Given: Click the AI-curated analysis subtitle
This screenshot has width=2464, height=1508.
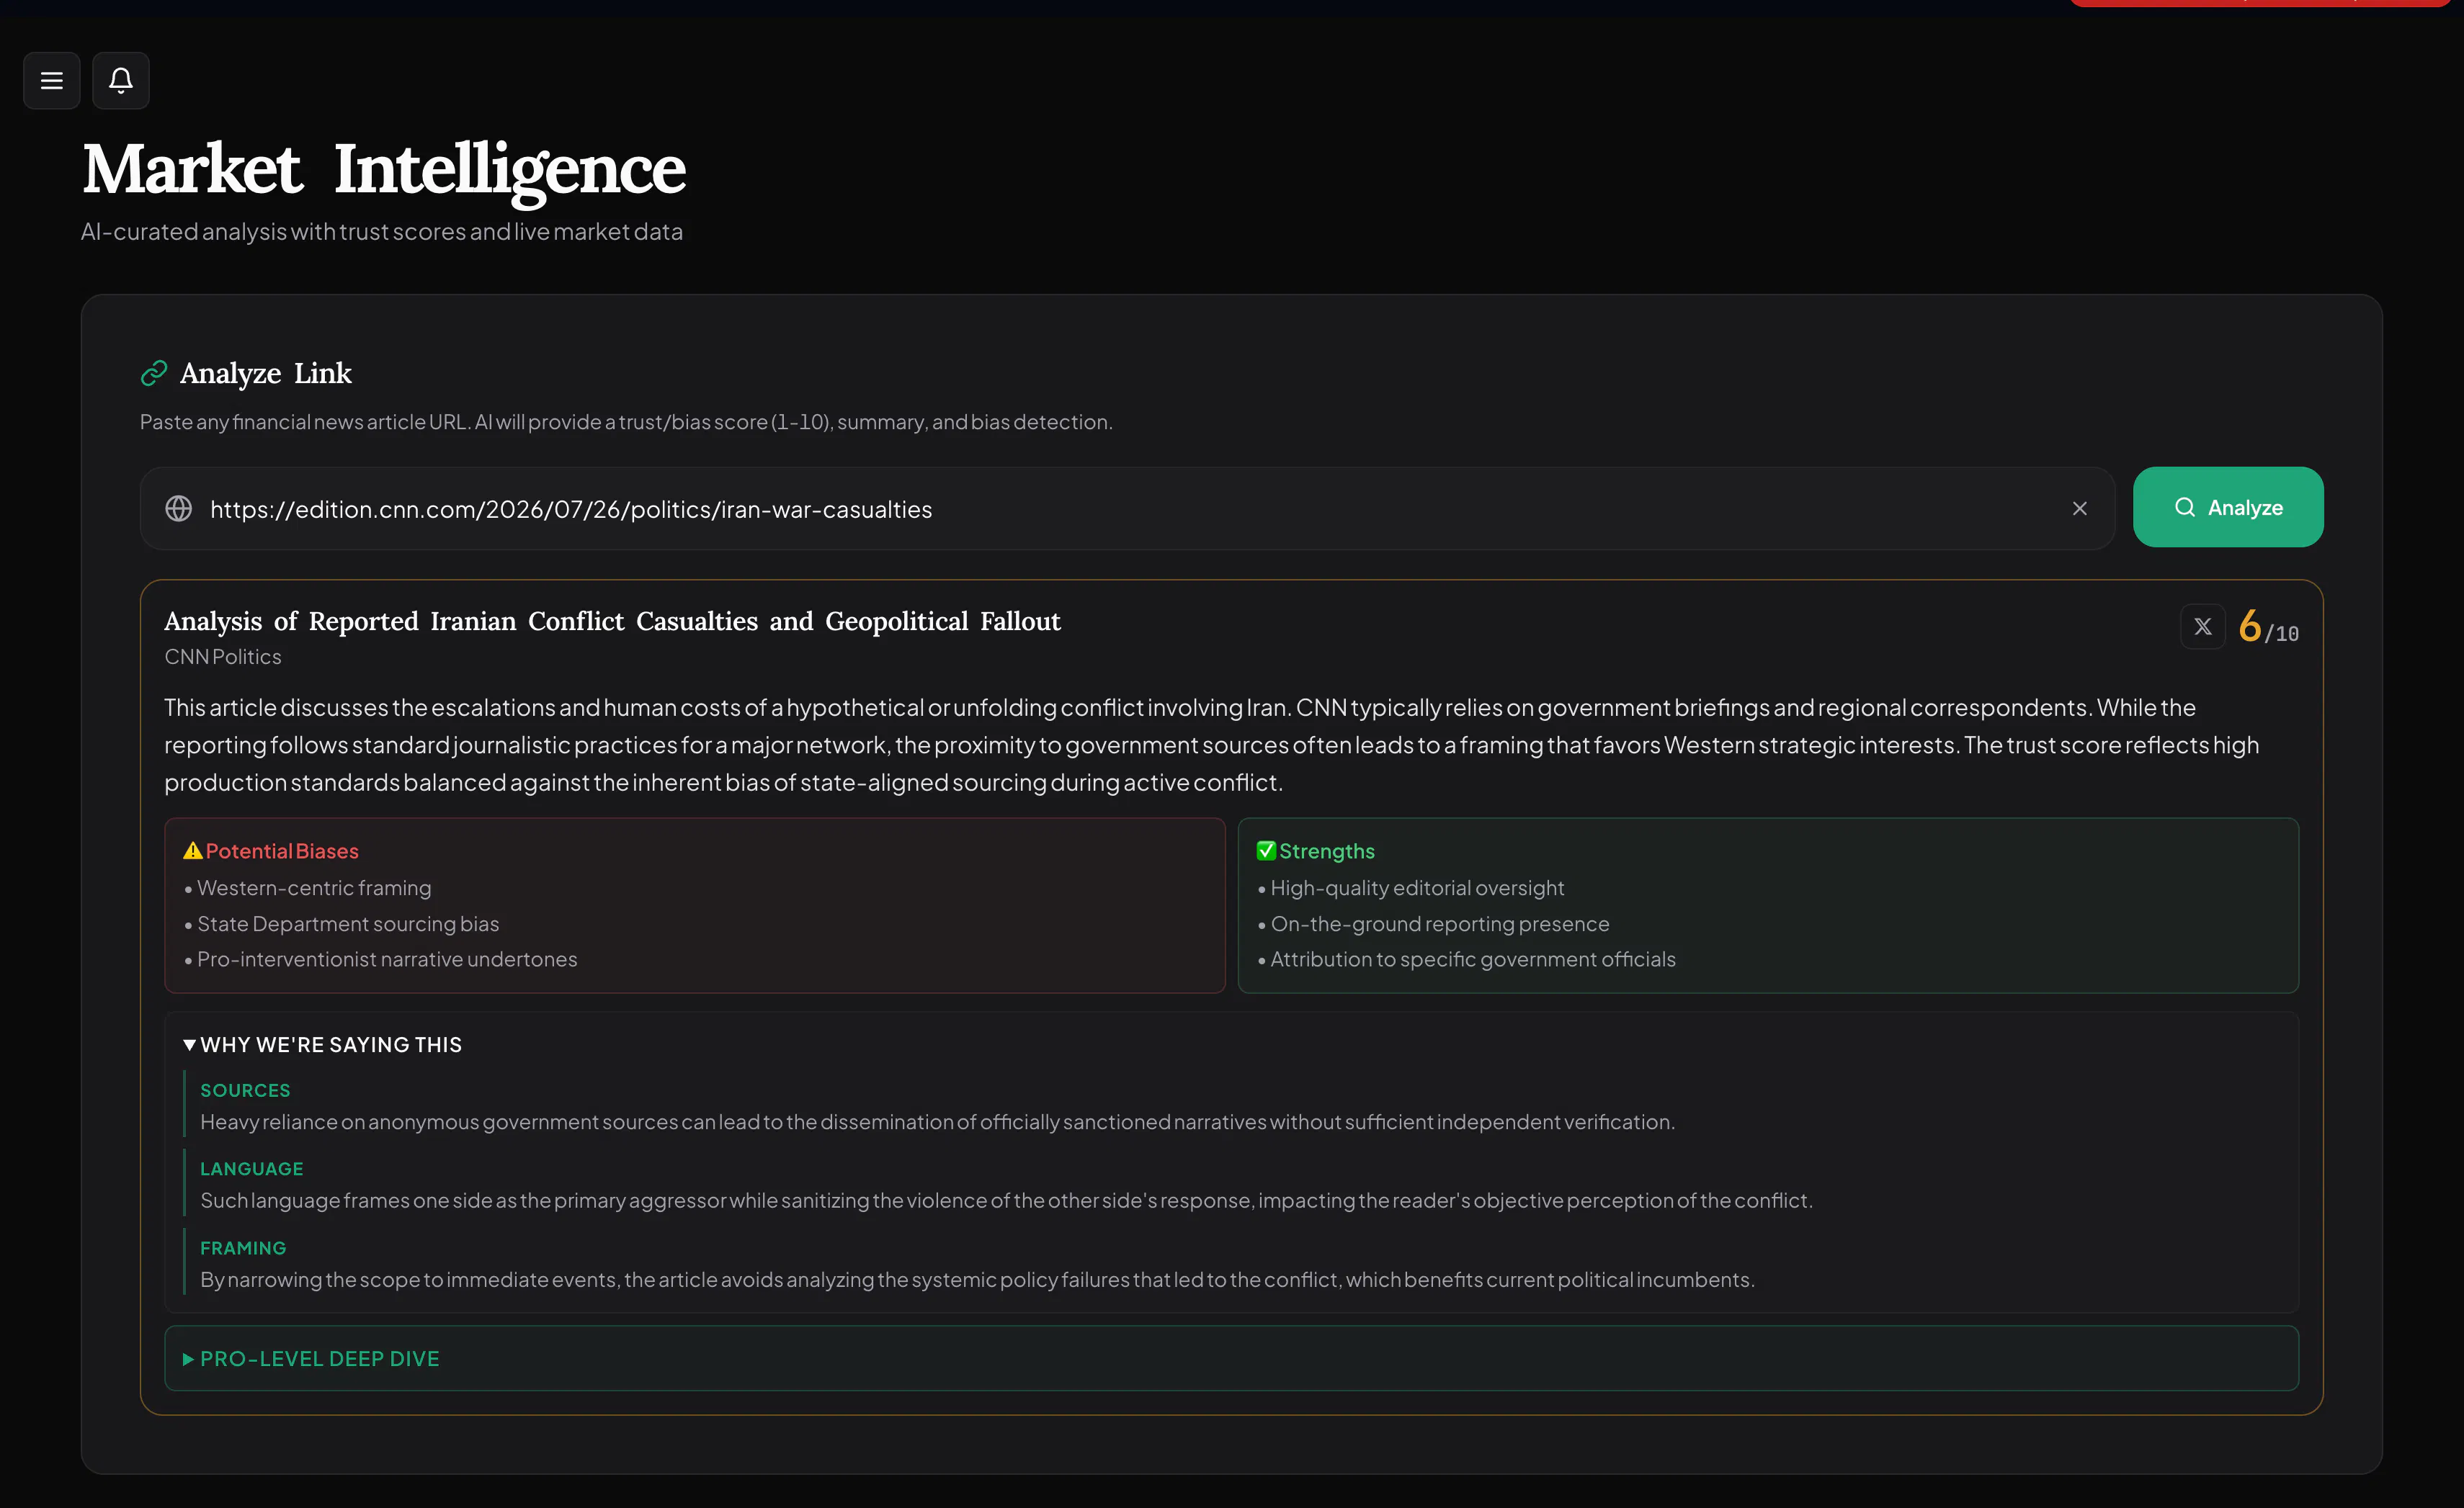Looking at the screenshot, I should coord(382,231).
